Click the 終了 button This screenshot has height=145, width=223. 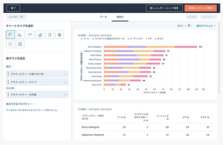coord(13,8)
